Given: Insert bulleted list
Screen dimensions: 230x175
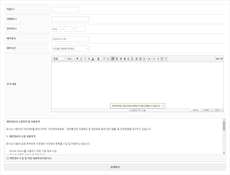Looking at the screenshot, I should coord(132,59).
